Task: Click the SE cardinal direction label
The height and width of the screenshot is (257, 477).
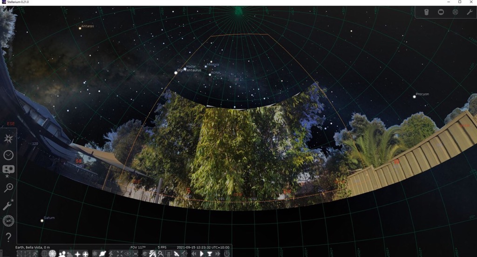Action: click(x=79, y=161)
